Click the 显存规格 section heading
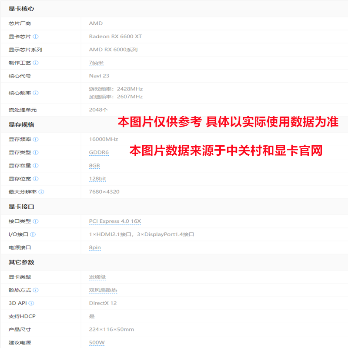 coord(21,124)
